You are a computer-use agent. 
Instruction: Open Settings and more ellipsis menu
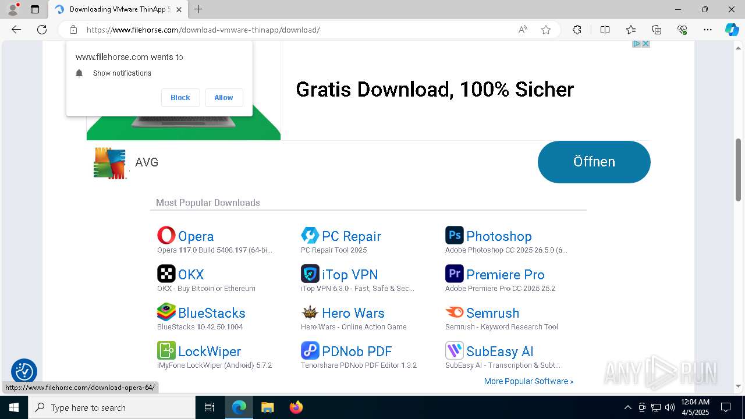pyautogui.click(x=708, y=30)
